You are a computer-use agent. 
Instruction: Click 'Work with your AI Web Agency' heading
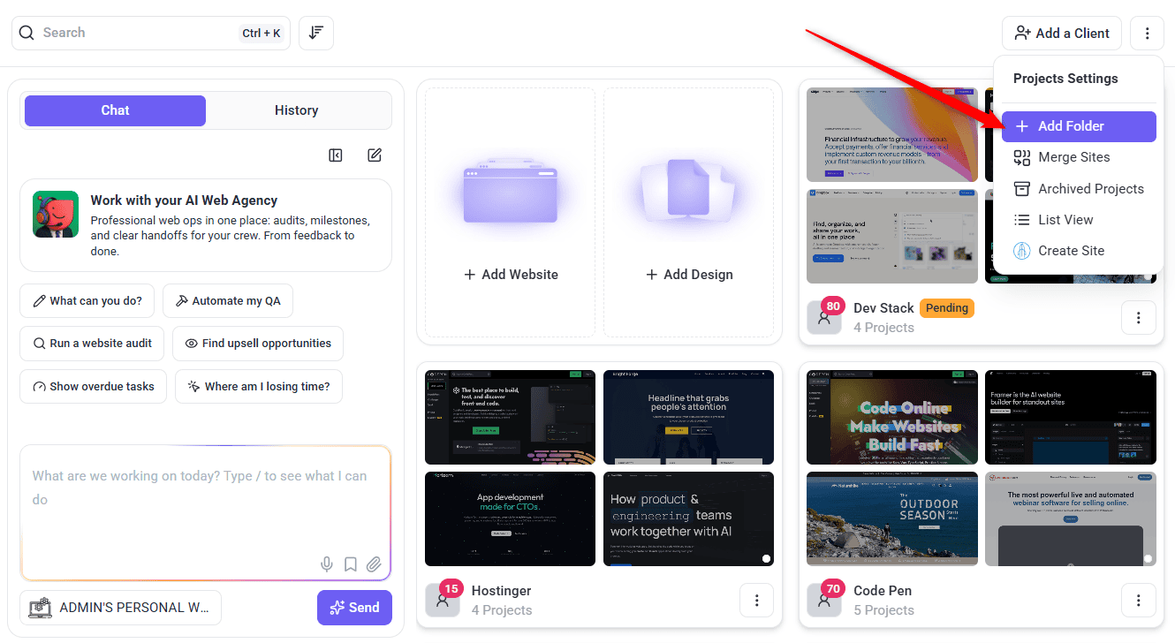(x=184, y=200)
